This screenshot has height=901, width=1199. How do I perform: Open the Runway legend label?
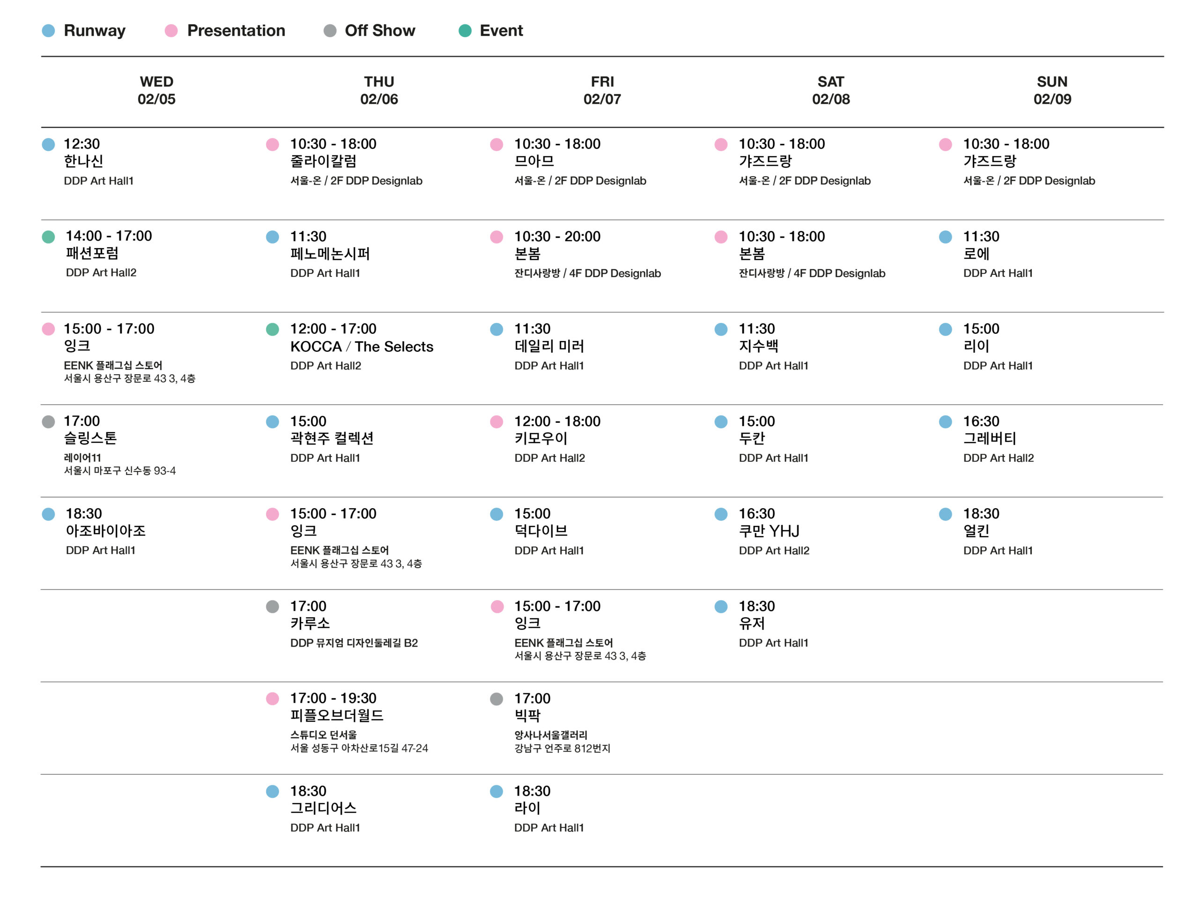94,31
